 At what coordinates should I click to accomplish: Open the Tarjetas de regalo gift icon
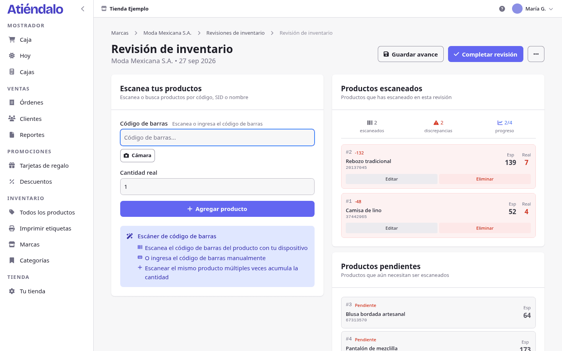[x=12, y=165]
